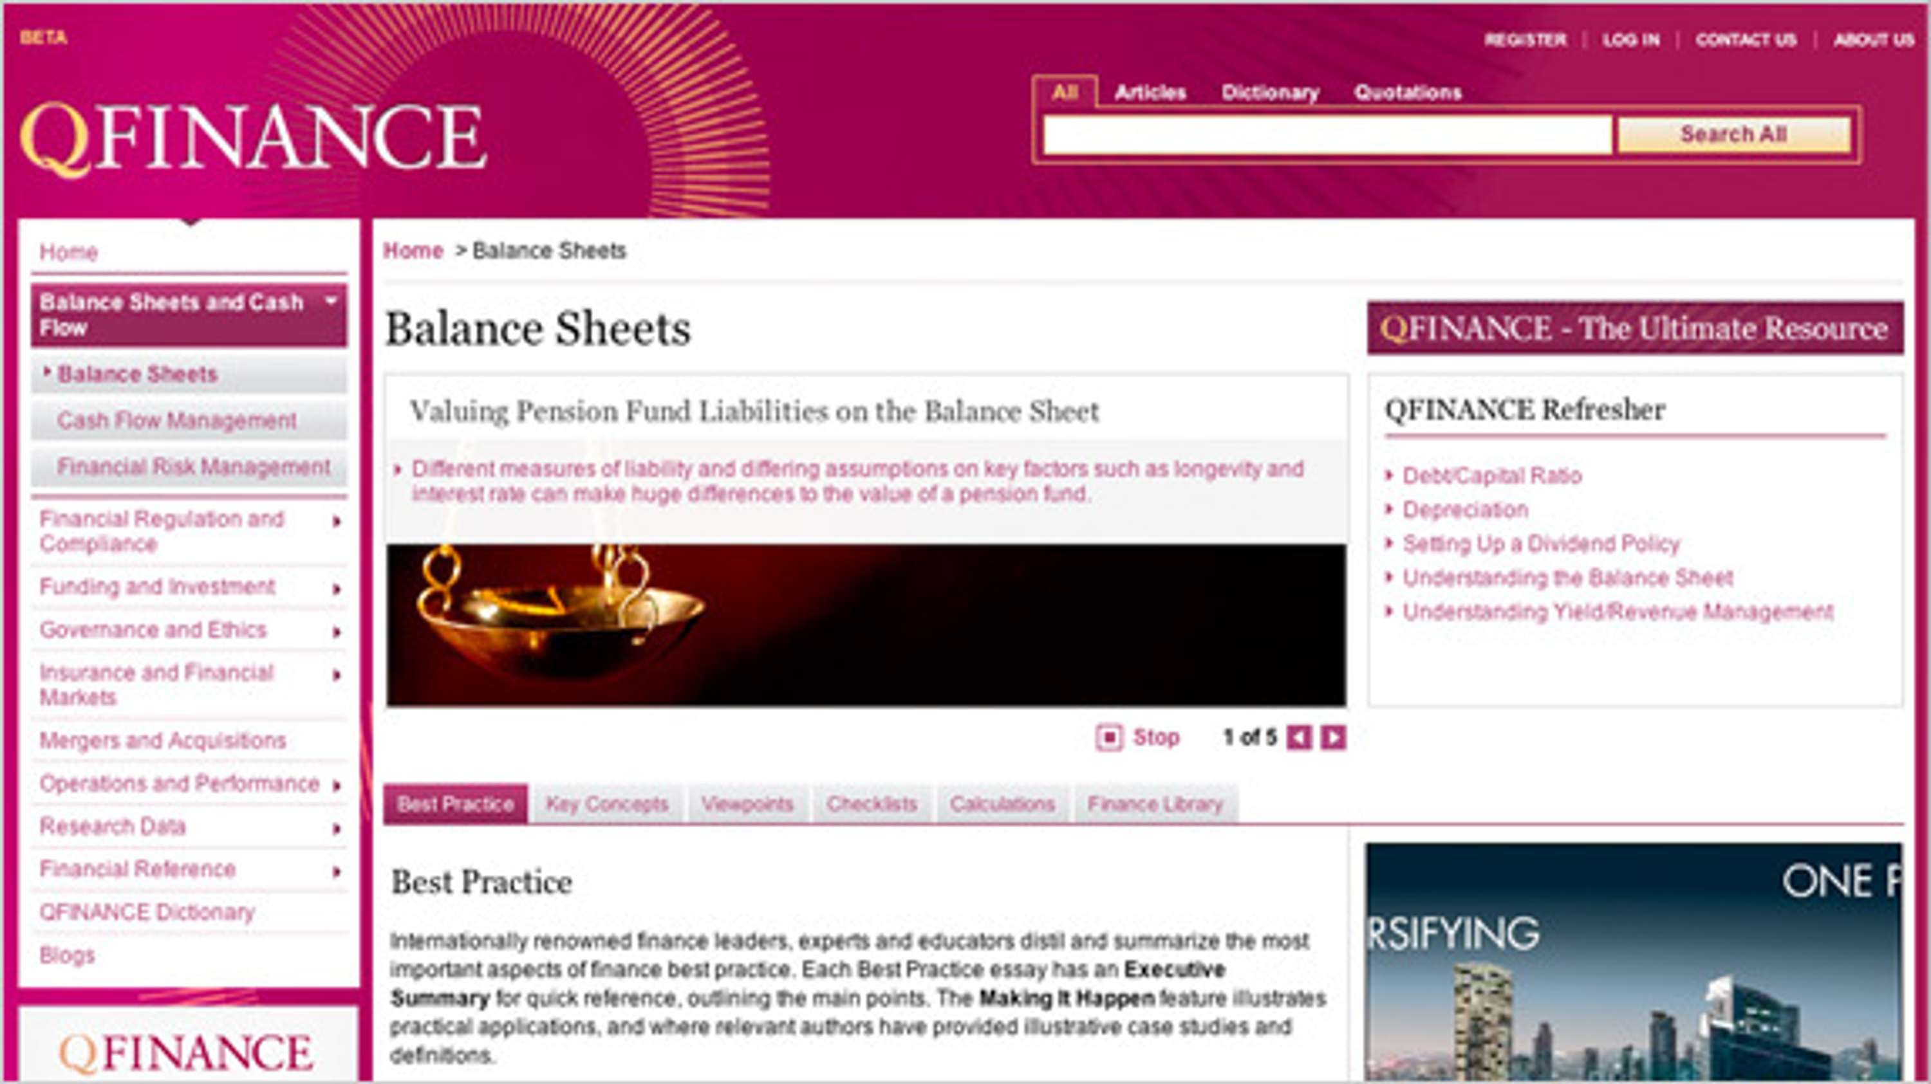Open Home in the sidebar menu
Screen dimensions: 1931x1084
pos(69,252)
